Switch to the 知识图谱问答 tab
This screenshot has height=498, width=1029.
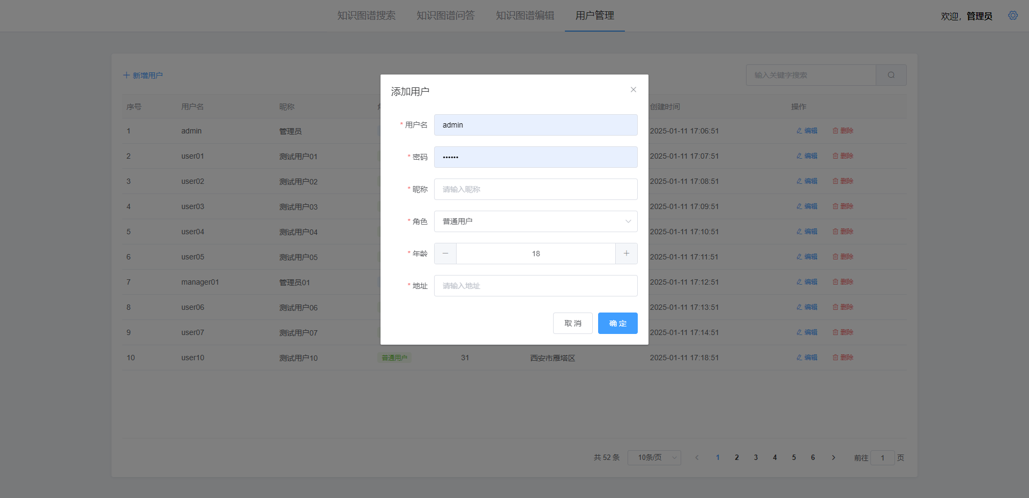(x=446, y=16)
